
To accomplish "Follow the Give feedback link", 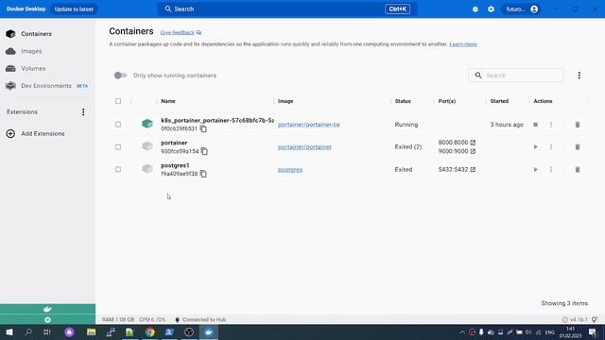I will click(181, 32).
